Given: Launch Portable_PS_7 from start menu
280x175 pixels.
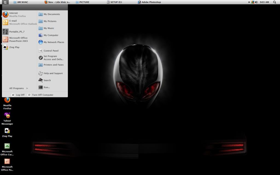Looking at the screenshot, I should [19, 32].
